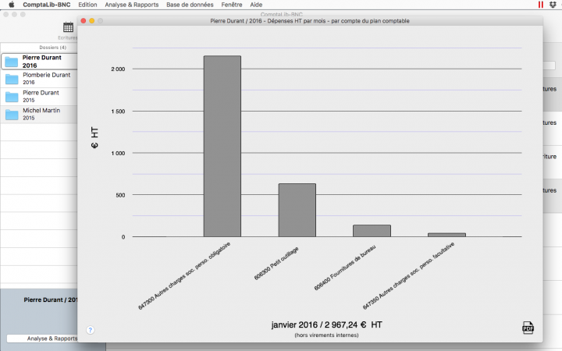
Task: Click the 606400 Fournitures de bureau axis label
Action: click(x=345, y=268)
